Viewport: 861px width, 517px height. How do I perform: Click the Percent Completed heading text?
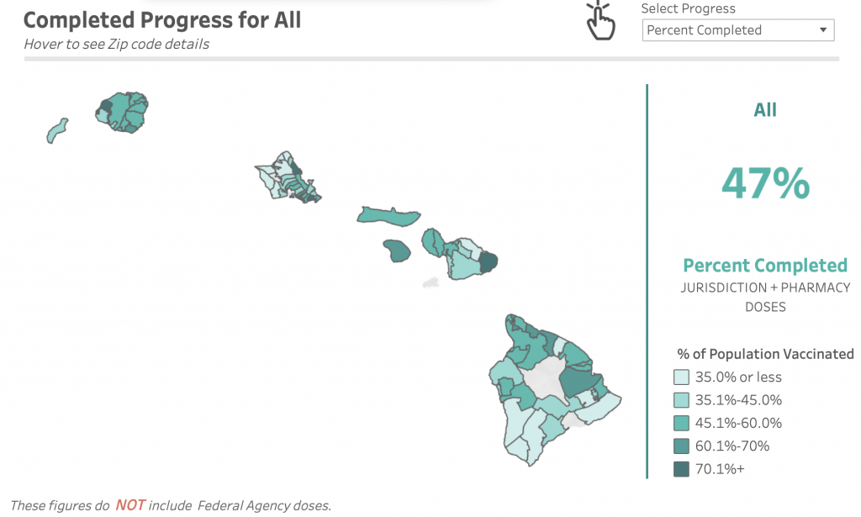765,266
